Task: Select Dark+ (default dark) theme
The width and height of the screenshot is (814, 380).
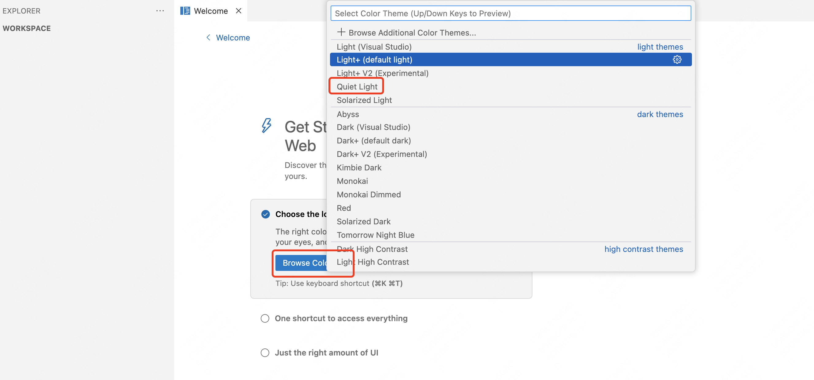Action: coord(374,140)
